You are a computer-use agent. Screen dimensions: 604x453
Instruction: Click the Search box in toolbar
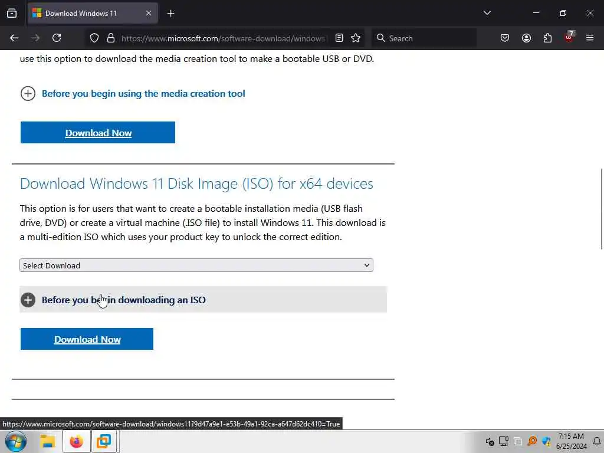coord(424,38)
